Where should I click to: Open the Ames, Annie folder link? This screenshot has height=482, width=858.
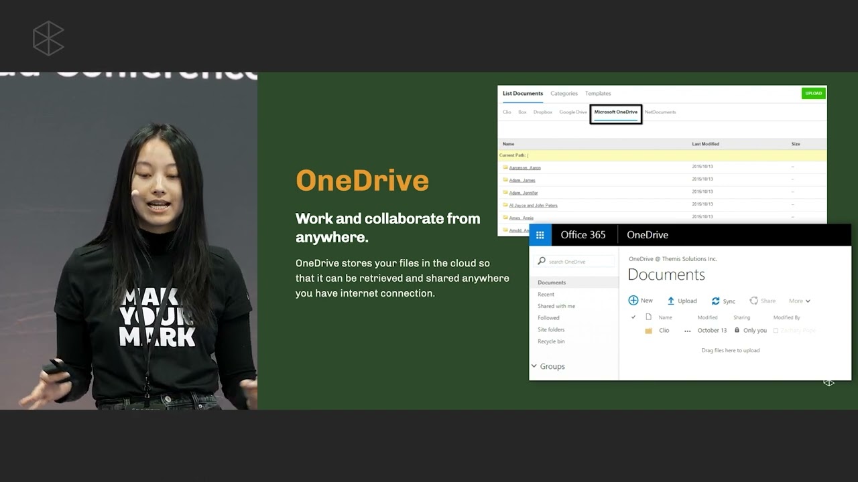tap(522, 218)
